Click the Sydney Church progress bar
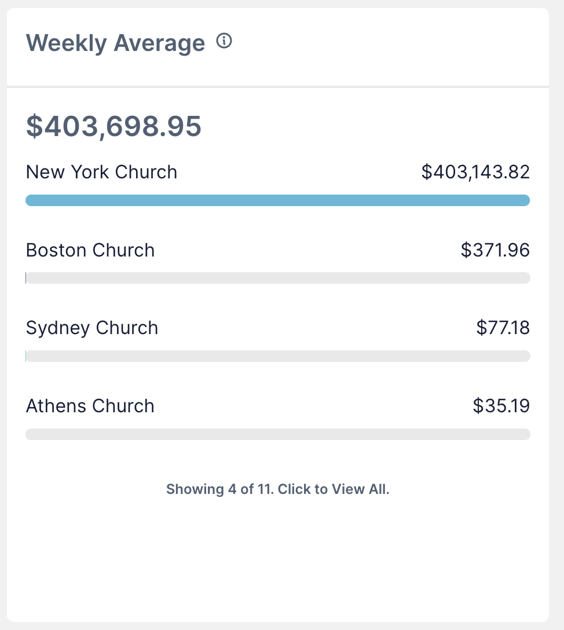Screen dimensions: 564x630 (277, 356)
